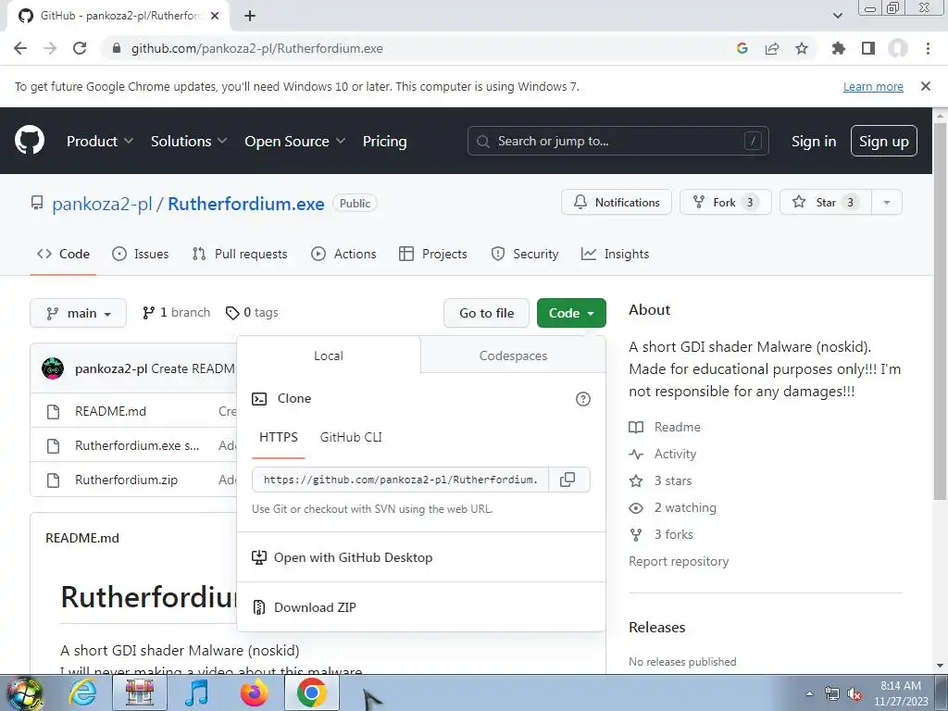The height and width of the screenshot is (711, 948).
Task: Click network icon in system tray
Action: point(832,694)
